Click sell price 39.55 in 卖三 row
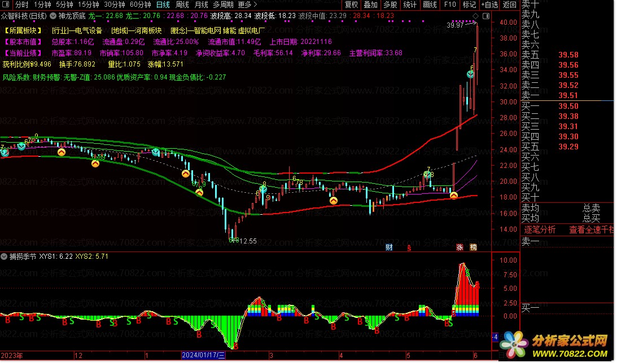The image size is (617, 363). [x=568, y=76]
